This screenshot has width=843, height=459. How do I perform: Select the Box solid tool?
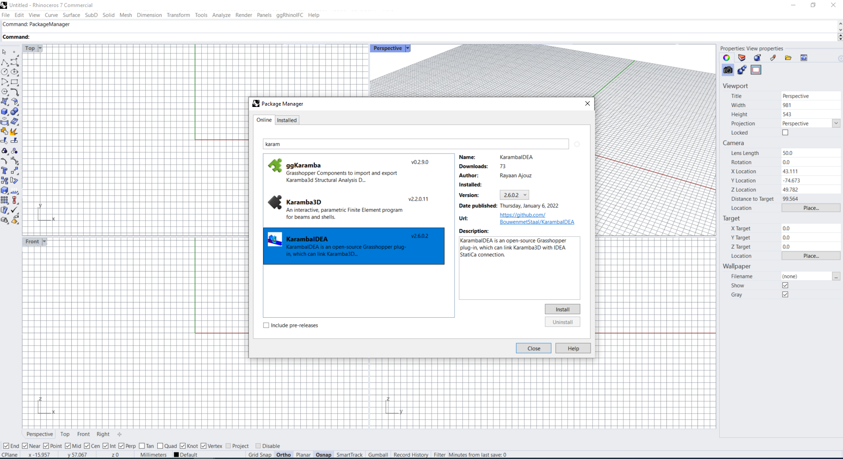pyautogui.click(x=4, y=111)
